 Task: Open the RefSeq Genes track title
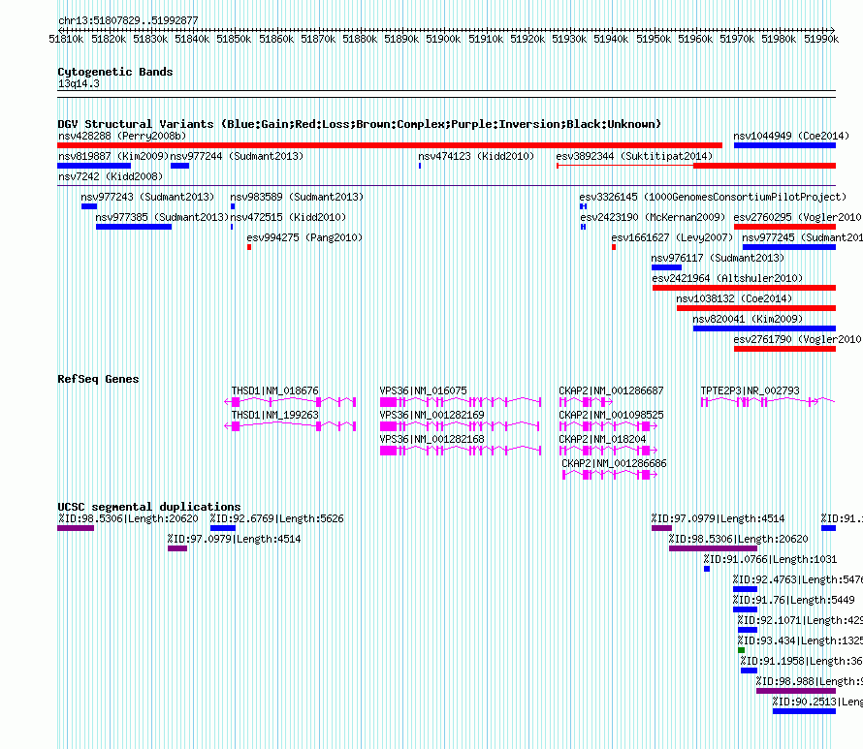coord(98,379)
